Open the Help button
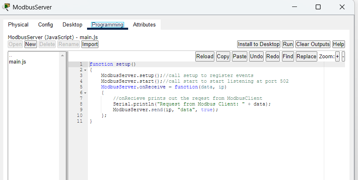Screen dimensions: 358x180 pos(338,44)
